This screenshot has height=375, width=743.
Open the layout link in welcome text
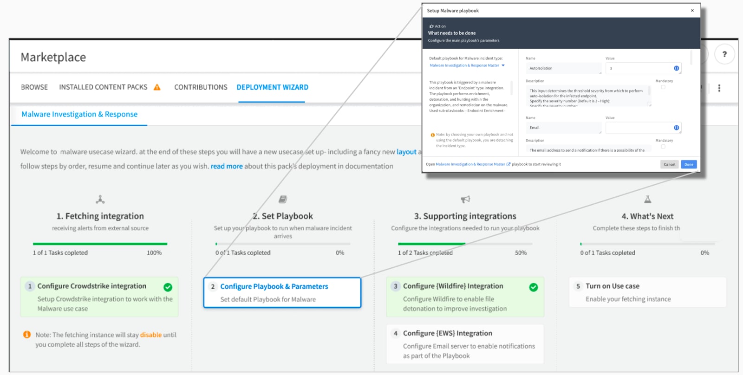(x=406, y=152)
